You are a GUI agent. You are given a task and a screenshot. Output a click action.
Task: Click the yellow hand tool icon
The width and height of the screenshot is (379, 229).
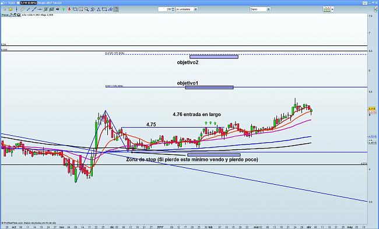(10, 9)
